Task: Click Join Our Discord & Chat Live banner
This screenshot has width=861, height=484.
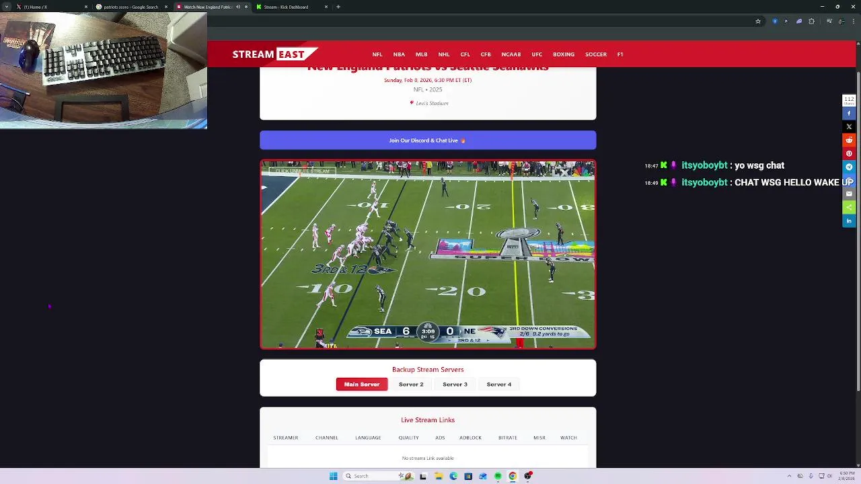Action: (x=428, y=140)
